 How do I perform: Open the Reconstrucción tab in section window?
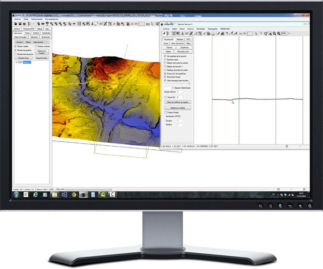coord(183,52)
